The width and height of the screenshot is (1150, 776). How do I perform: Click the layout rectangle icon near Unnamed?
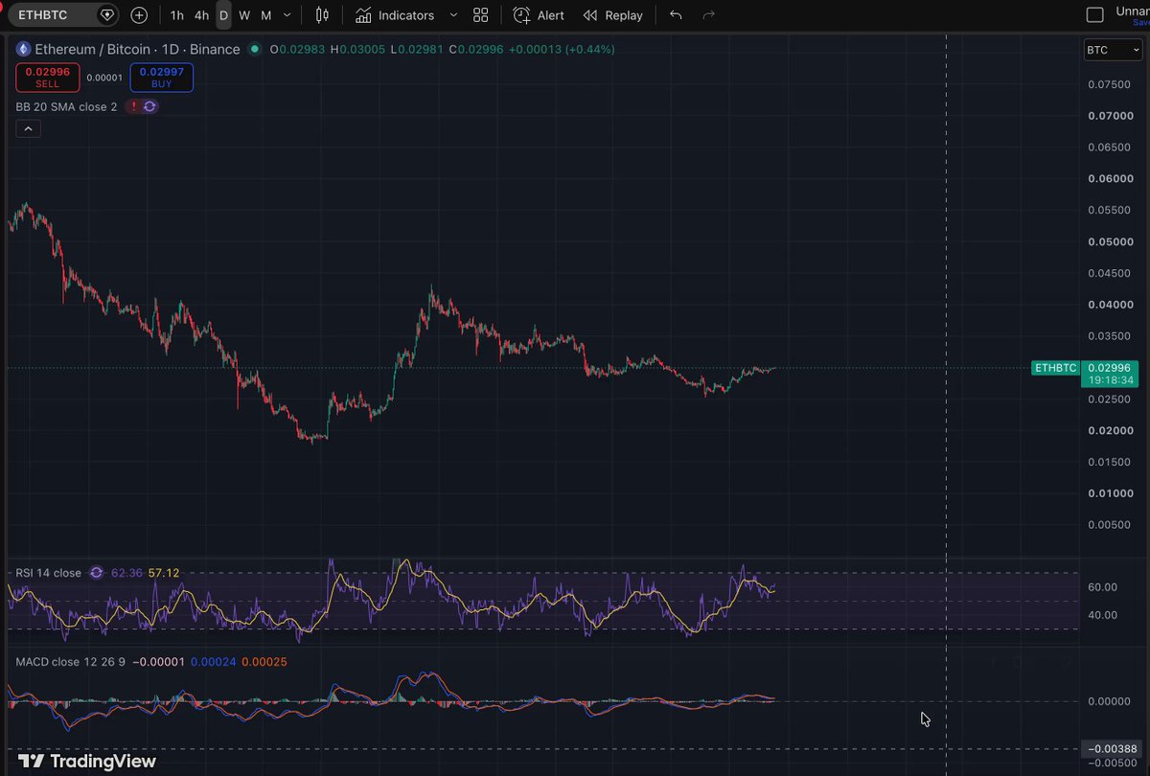pyautogui.click(x=1094, y=15)
